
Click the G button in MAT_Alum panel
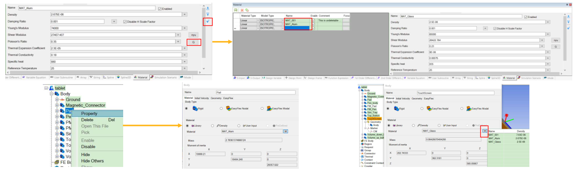click(193, 42)
